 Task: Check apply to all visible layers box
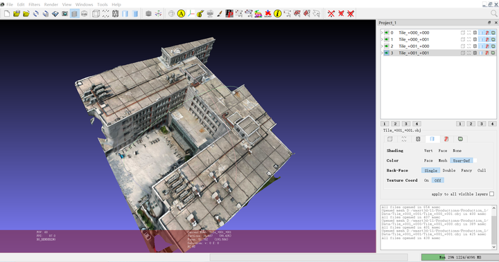pyautogui.click(x=491, y=194)
